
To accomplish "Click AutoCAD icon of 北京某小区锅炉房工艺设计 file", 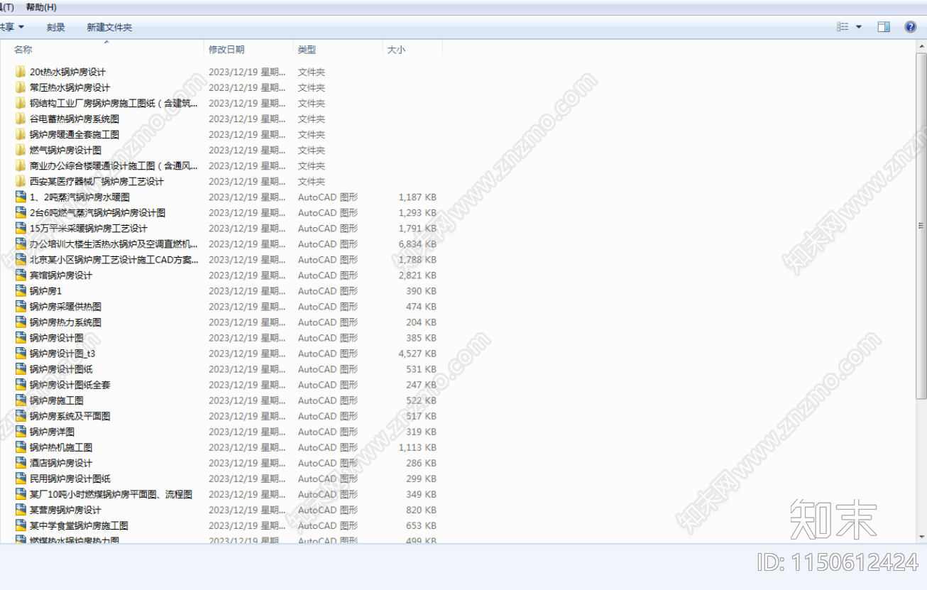I will [x=21, y=259].
